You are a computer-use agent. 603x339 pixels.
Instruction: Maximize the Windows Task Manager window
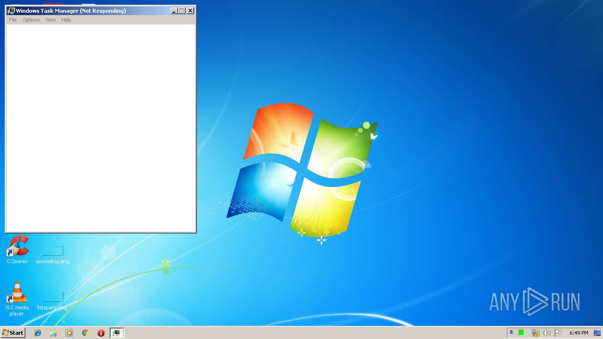(182, 10)
